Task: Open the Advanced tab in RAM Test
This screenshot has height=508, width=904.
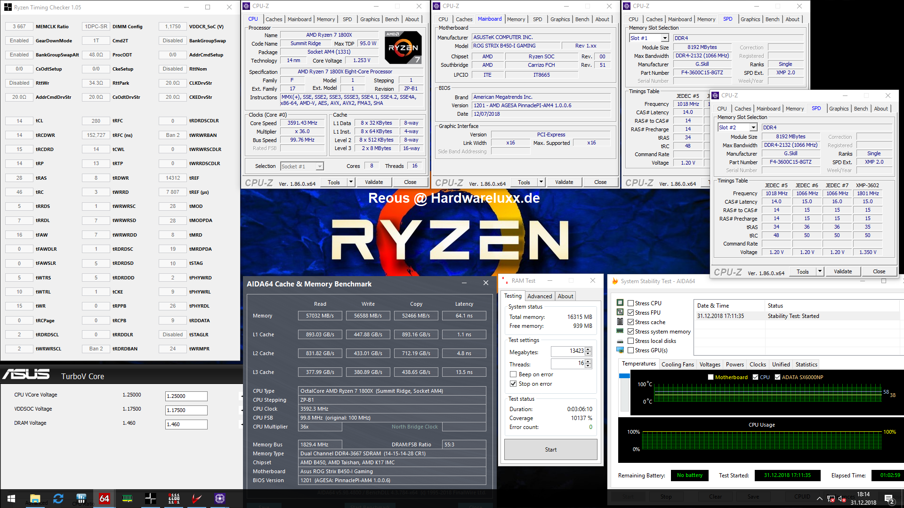Action: tap(539, 296)
